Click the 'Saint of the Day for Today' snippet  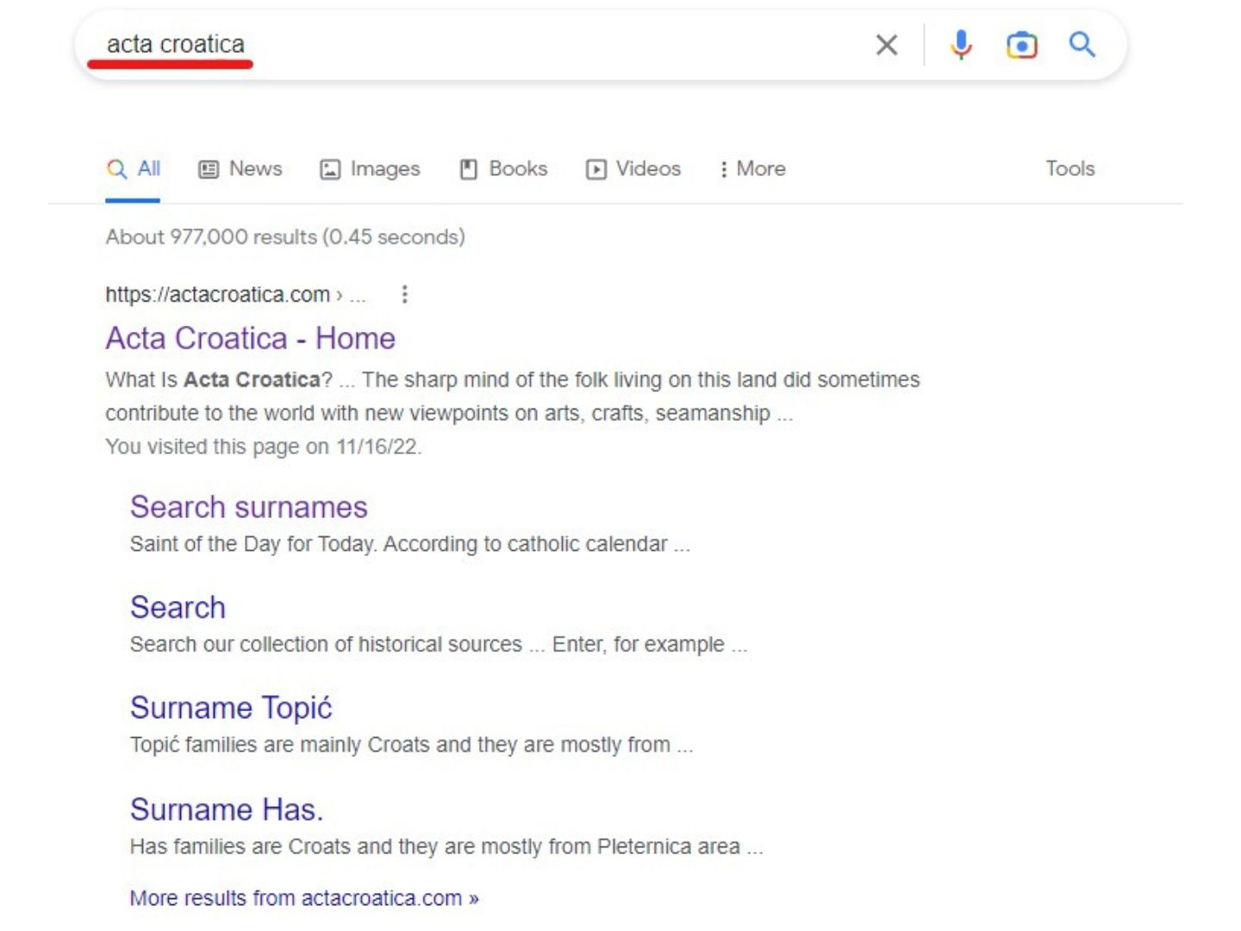[410, 544]
